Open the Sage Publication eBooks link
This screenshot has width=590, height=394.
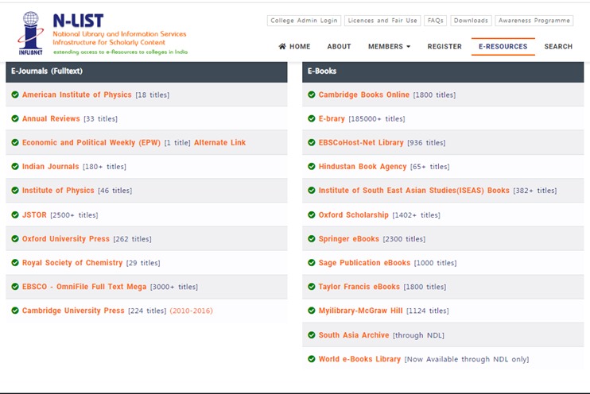(x=364, y=263)
